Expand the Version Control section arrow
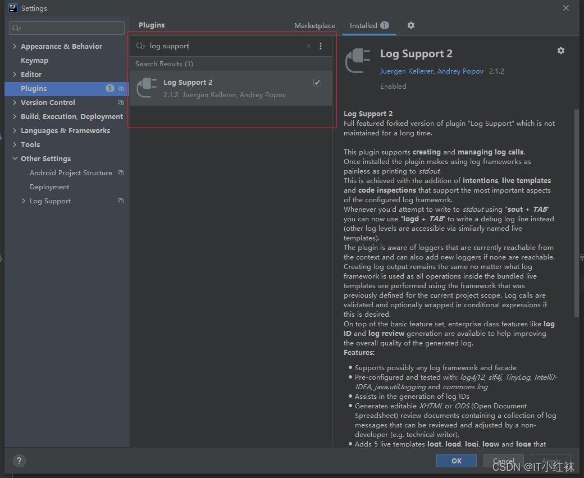This screenshot has width=584, height=478. click(15, 102)
